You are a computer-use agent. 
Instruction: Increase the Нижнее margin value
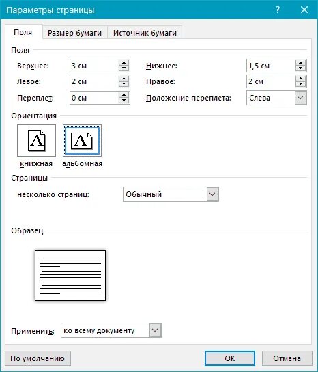(x=300, y=63)
